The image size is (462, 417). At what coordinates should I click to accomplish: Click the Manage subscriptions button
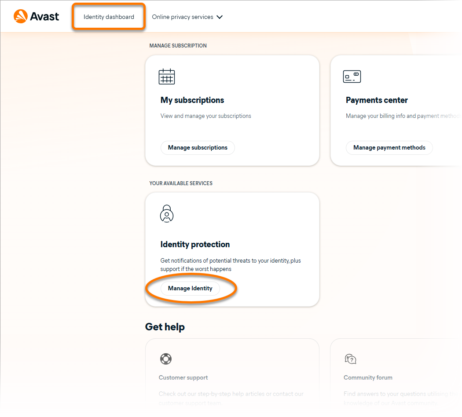point(198,147)
